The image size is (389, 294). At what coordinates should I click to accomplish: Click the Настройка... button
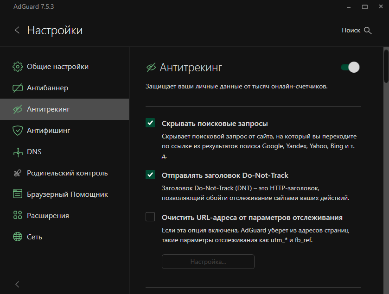click(208, 262)
